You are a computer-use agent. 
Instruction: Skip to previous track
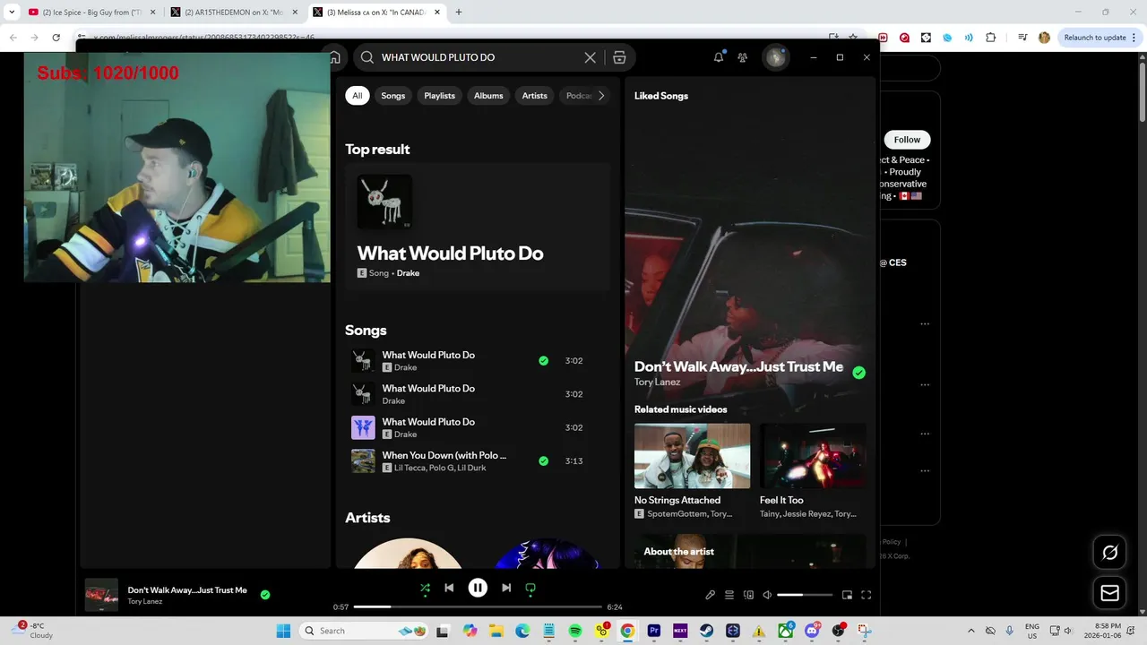(449, 589)
